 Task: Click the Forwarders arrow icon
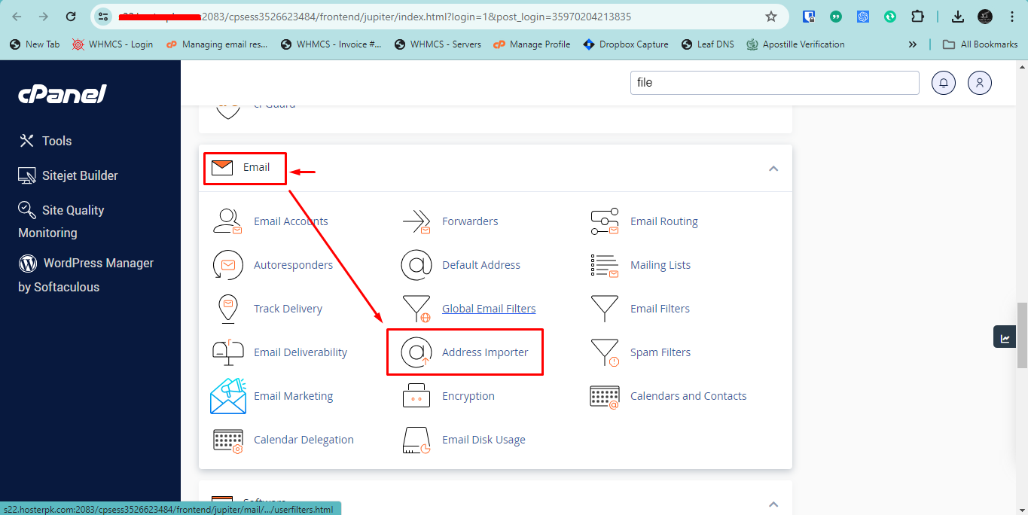pos(416,221)
